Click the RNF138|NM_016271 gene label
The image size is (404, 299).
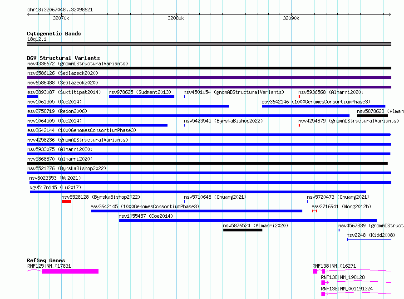click(334, 266)
